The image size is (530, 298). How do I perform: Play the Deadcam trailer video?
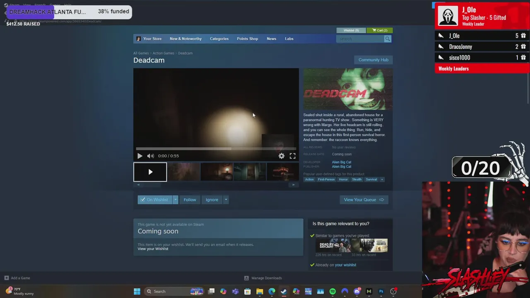(x=140, y=156)
